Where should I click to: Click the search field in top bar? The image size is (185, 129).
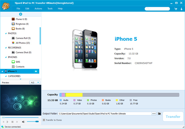click(157, 9)
